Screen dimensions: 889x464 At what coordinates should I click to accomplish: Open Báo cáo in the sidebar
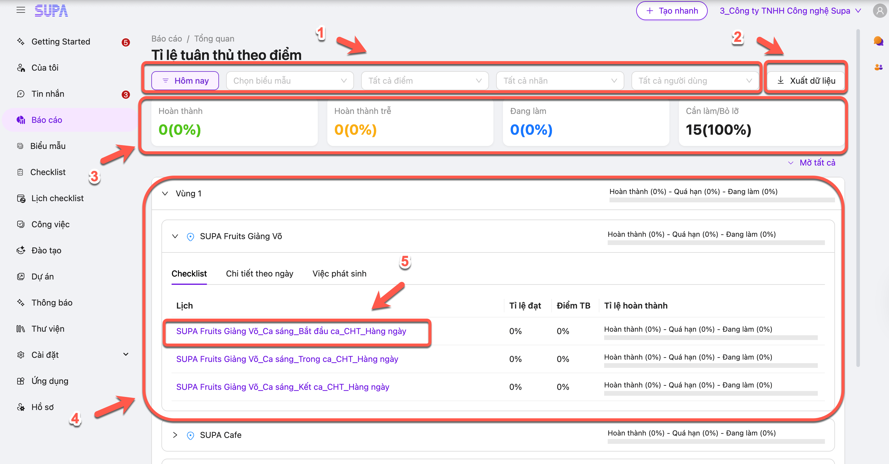[70, 120]
